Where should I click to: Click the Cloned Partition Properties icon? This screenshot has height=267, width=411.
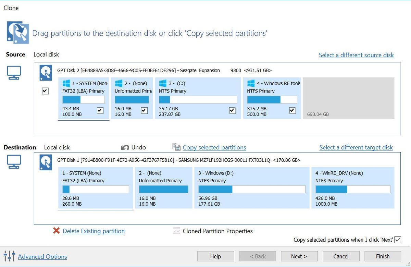(x=176, y=231)
